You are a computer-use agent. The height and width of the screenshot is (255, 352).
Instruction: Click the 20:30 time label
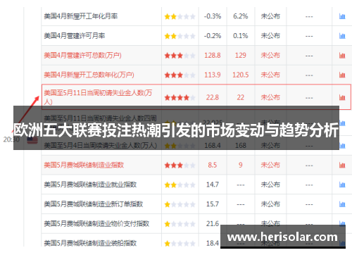click(11, 139)
